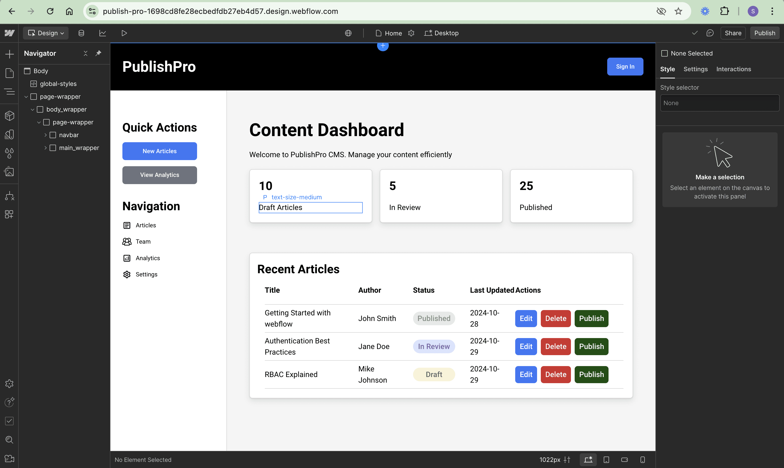Viewport: 784px width, 468px height.
Task: Select the navbar checkbox in Navigator
Action: [x=53, y=135]
